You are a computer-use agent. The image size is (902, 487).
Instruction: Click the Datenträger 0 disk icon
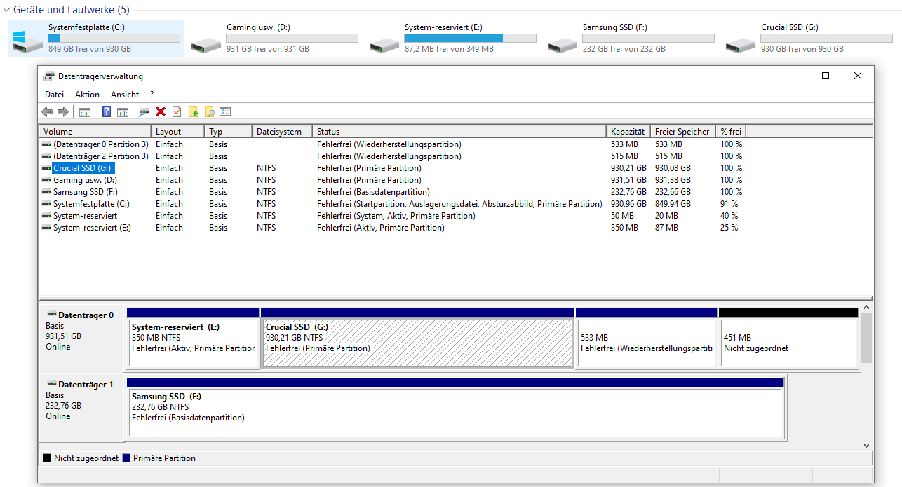pos(51,315)
